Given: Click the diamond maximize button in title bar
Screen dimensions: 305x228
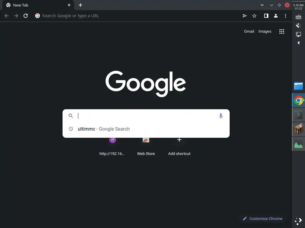Looking at the screenshot, I should click(x=279, y=5).
